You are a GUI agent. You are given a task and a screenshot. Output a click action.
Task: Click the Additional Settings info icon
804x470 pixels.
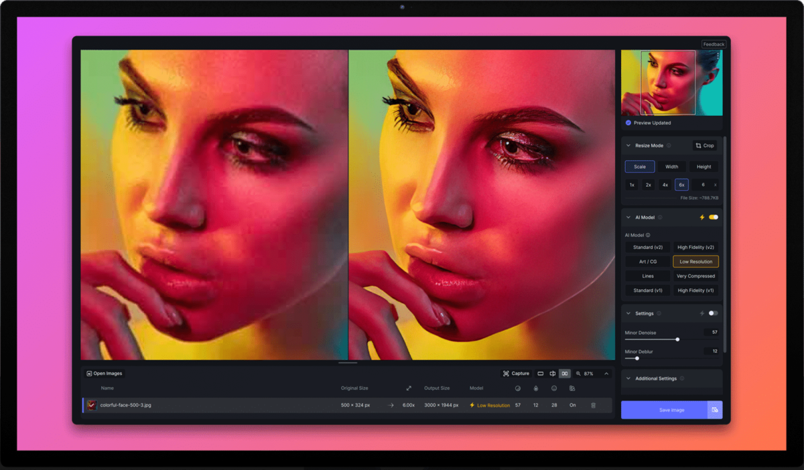pyautogui.click(x=682, y=378)
